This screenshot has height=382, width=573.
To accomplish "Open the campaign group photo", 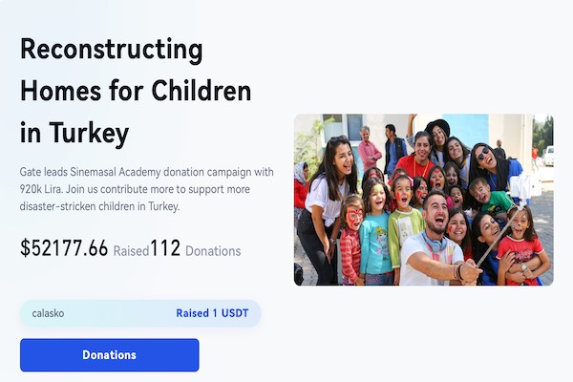I will (423, 200).
